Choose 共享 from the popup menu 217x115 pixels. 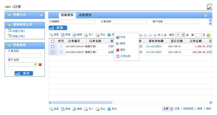tap(123, 37)
